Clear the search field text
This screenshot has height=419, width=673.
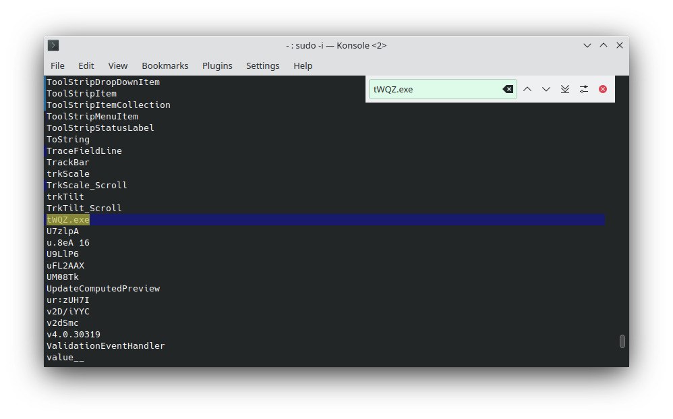508,89
